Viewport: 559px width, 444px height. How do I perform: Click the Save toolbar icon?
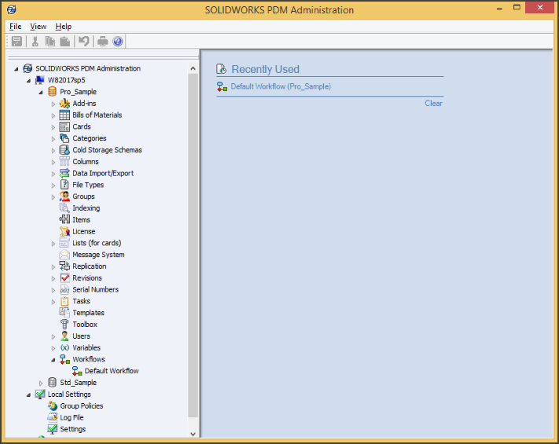[17, 42]
